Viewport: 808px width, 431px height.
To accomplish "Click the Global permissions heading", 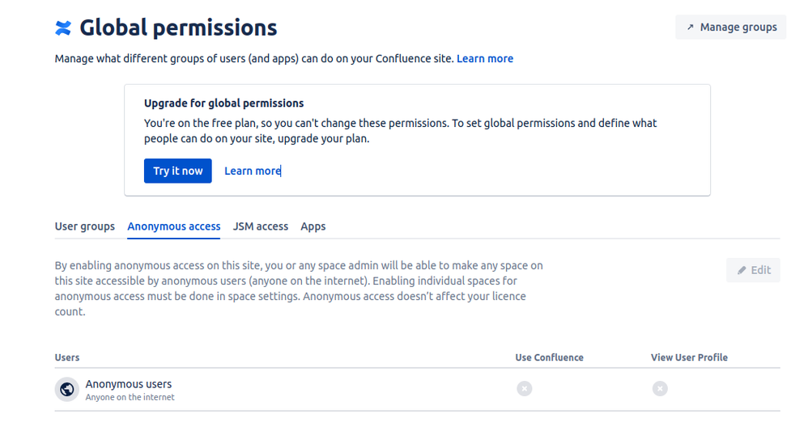I will coord(178,27).
